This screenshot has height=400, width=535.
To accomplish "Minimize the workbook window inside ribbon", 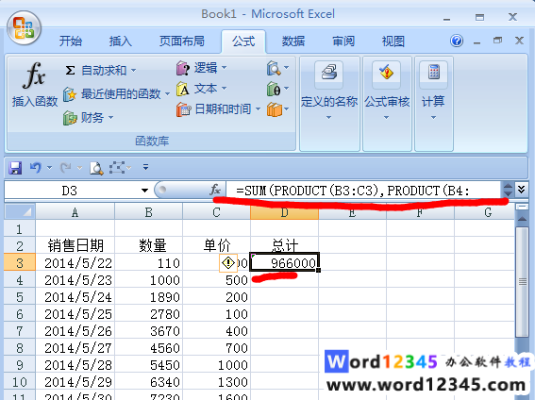I will point(477,42).
